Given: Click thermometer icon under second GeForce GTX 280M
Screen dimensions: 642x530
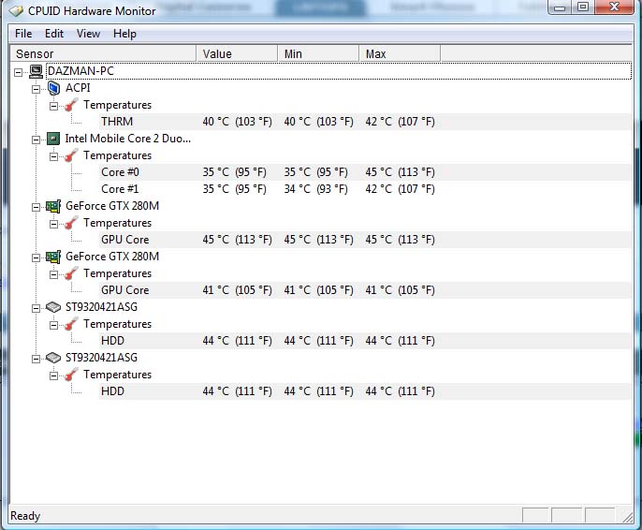Looking at the screenshot, I should pos(71,273).
